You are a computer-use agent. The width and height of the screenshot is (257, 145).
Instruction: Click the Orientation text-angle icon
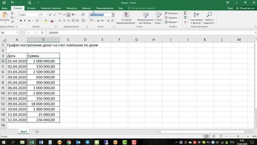[73, 14]
